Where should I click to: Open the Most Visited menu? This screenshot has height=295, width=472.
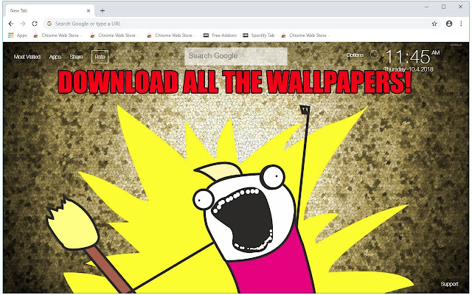(x=27, y=57)
